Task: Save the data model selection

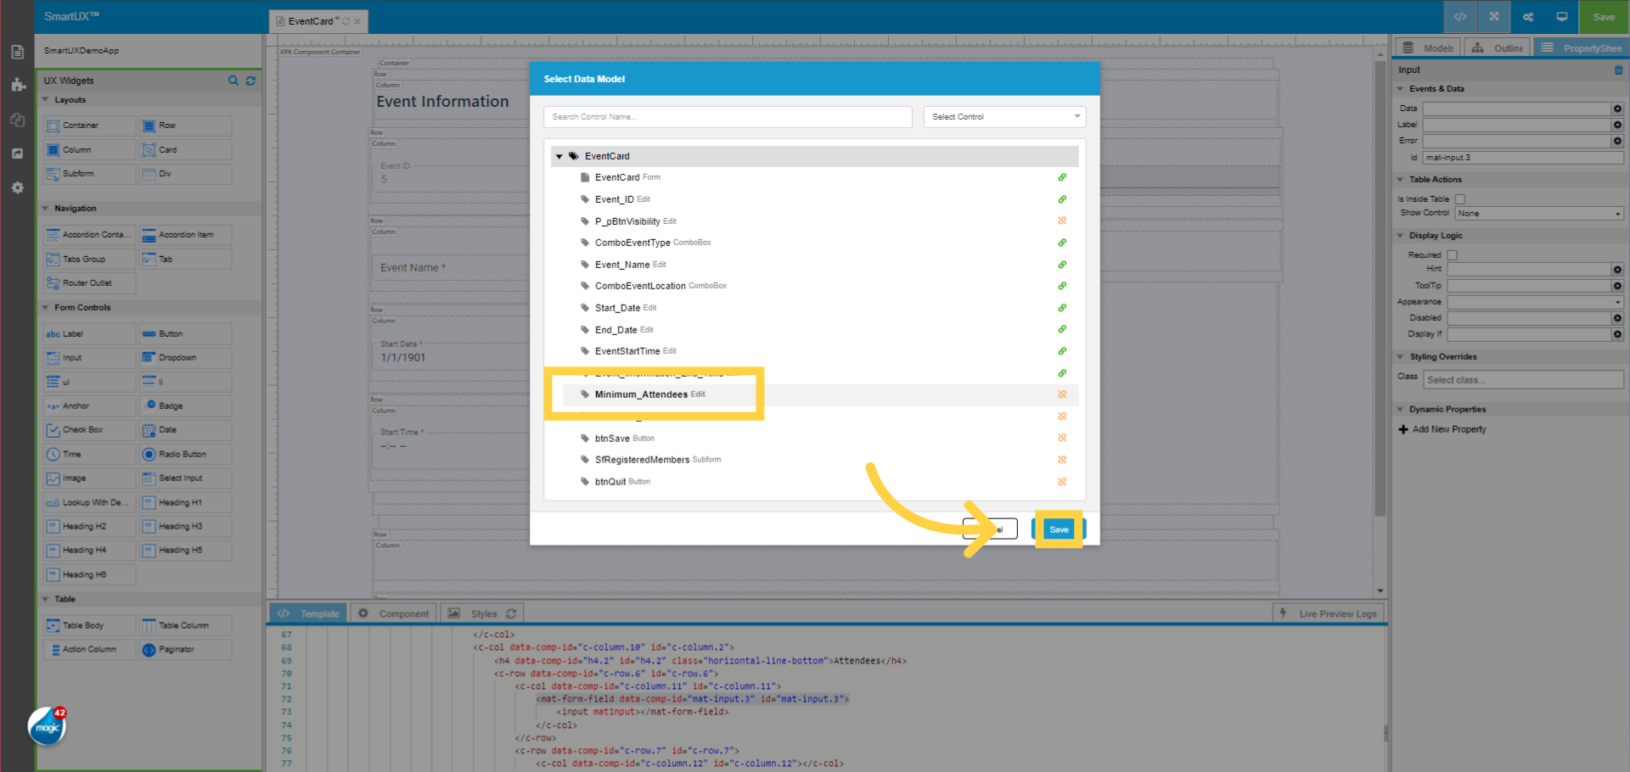Action: [1058, 529]
